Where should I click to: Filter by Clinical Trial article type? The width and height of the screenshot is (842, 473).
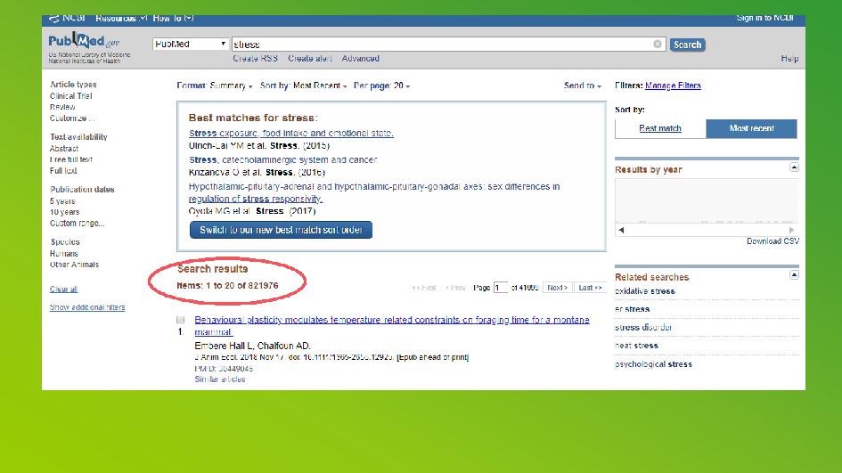pyautogui.click(x=71, y=96)
